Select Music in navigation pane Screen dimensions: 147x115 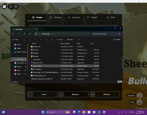[17, 70]
